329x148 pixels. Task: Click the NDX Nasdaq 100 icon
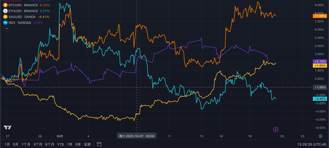[x=5, y=23]
